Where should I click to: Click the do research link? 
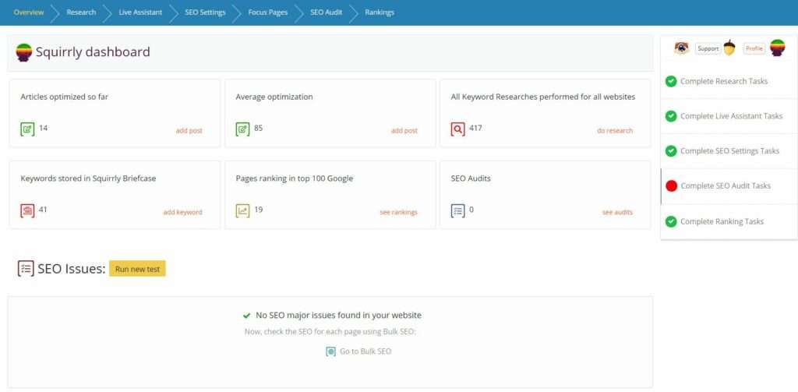point(615,131)
